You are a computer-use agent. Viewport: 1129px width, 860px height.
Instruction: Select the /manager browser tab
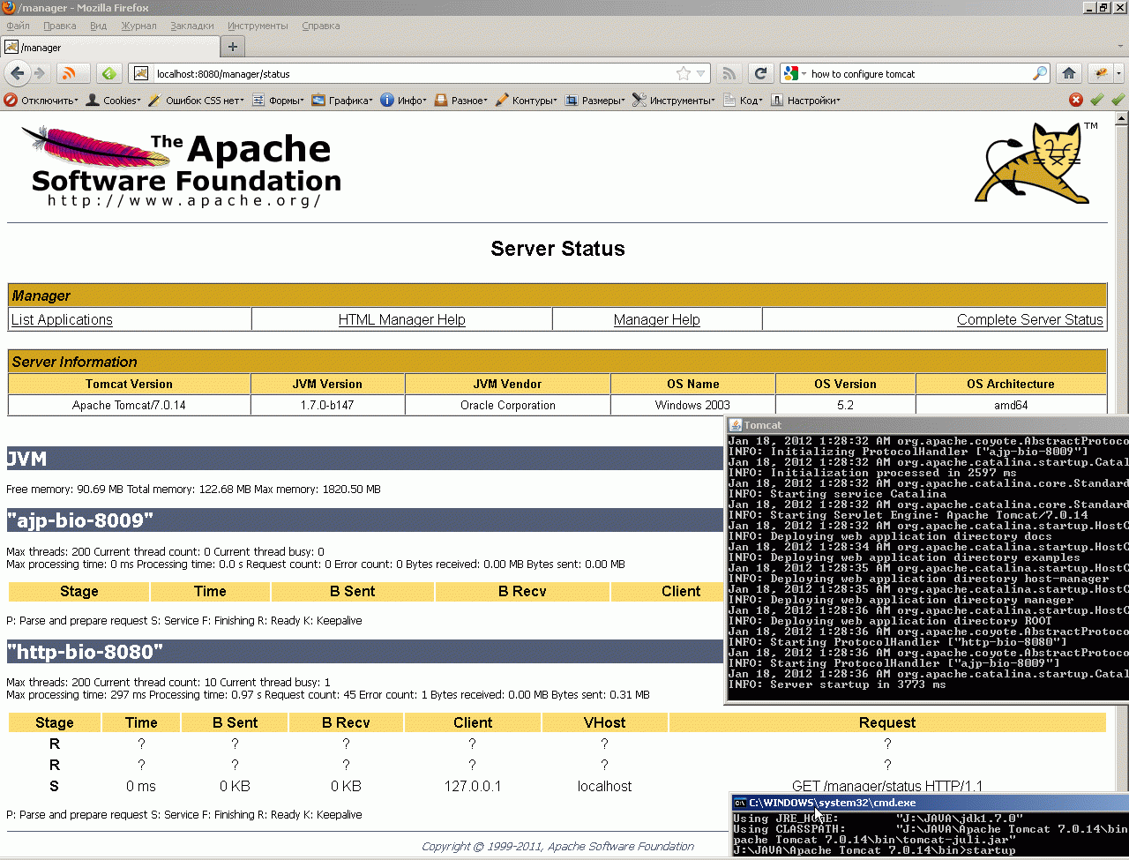pos(109,48)
